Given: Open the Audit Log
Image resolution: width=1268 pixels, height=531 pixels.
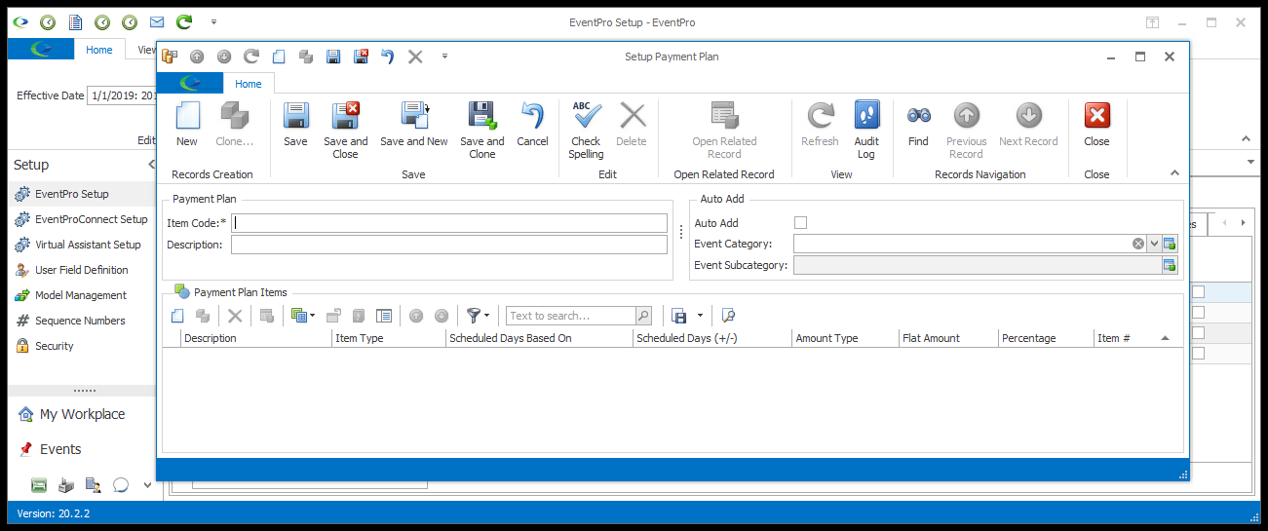Looking at the screenshot, I should click(866, 131).
